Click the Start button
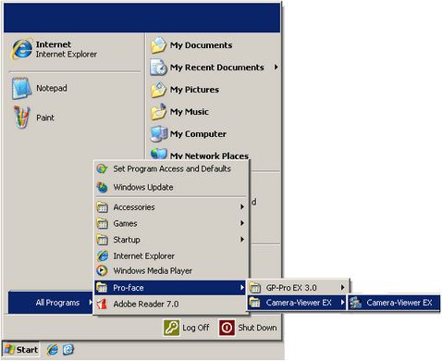Screen dimensions: 442x361 [x=21, y=350]
